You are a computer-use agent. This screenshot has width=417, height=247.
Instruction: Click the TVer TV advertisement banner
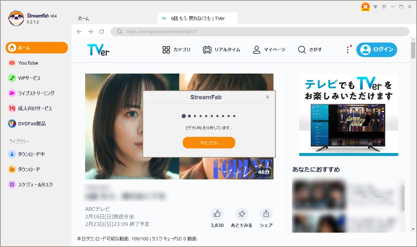(349, 114)
